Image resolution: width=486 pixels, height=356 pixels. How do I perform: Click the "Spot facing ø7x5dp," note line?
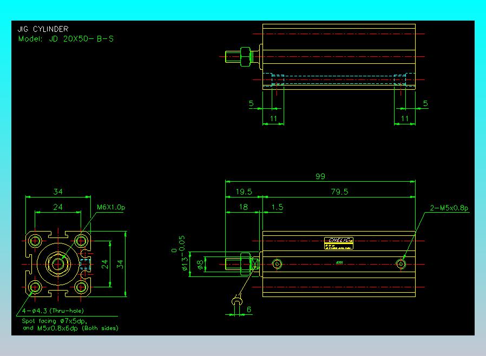(55, 321)
